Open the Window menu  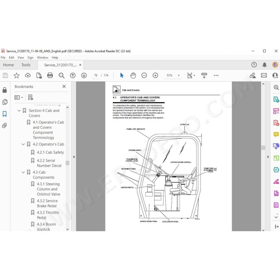pos(42,58)
